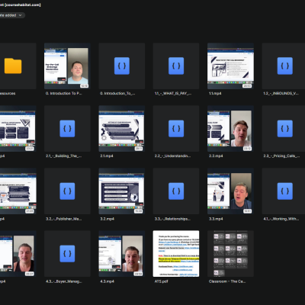This screenshot has height=305, width=305.
Task: Open the 2.1.mp4 video thumbnail
Action: (122, 129)
